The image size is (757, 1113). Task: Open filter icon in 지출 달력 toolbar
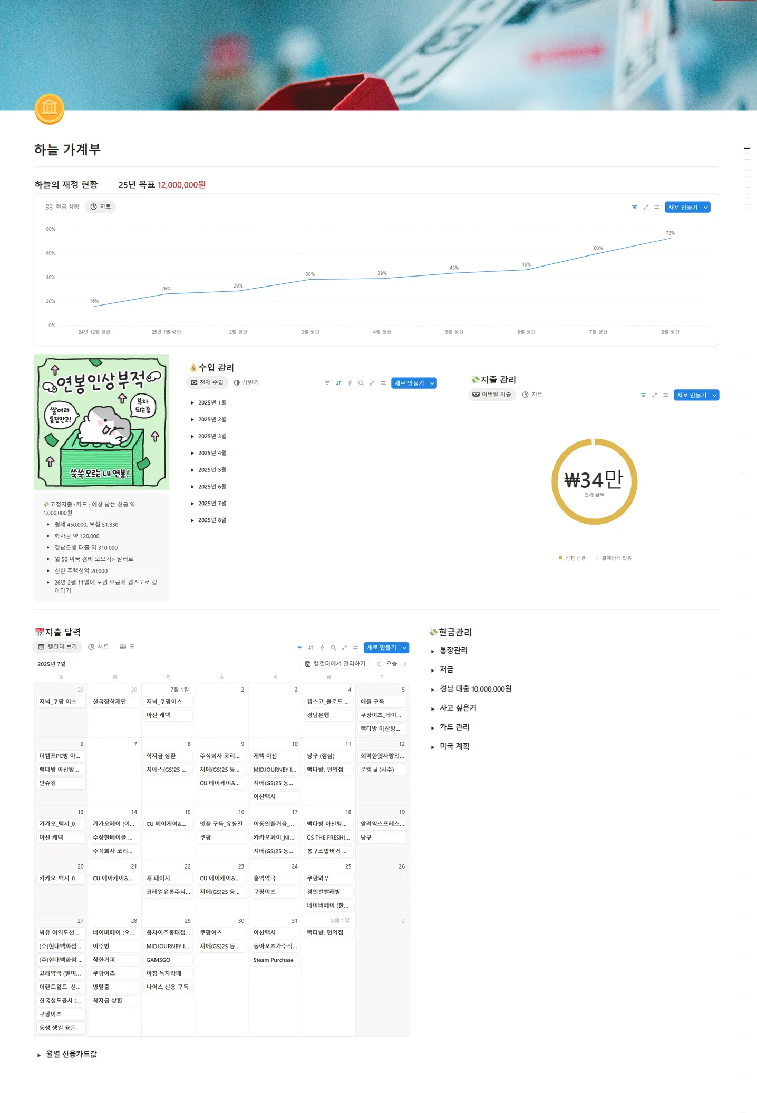coord(299,648)
